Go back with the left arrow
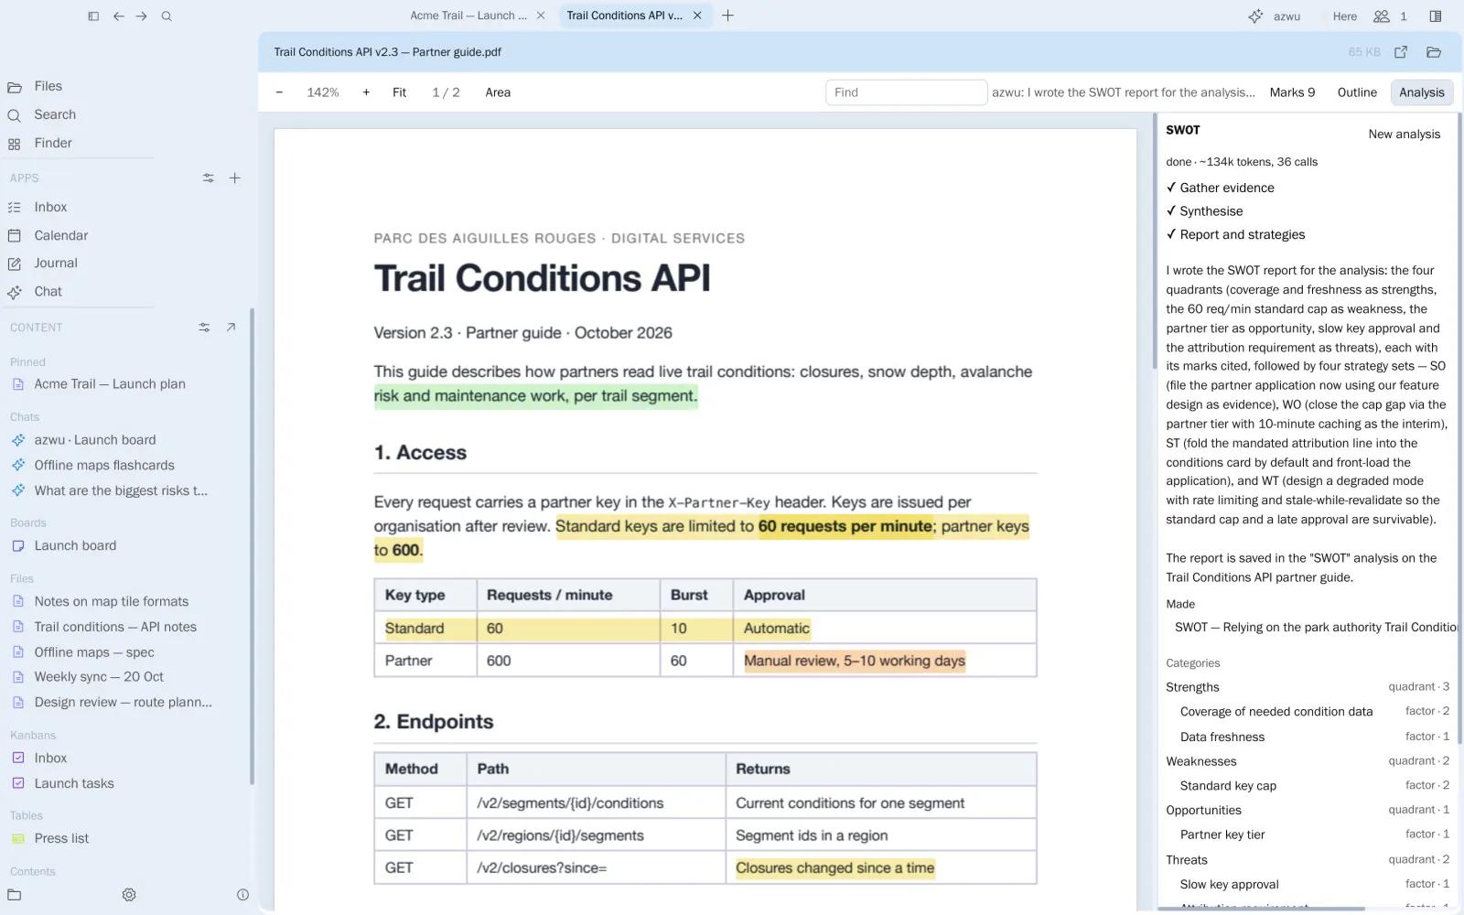Viewport: 1464px width, 915px height. tap(118, 16)
